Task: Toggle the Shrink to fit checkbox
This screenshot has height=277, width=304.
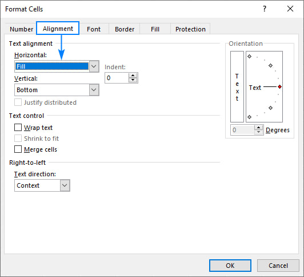Action: 18,138
